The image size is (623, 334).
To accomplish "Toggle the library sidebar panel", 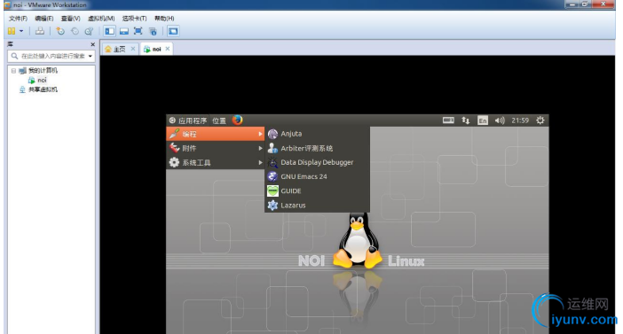I will point(110,31).
